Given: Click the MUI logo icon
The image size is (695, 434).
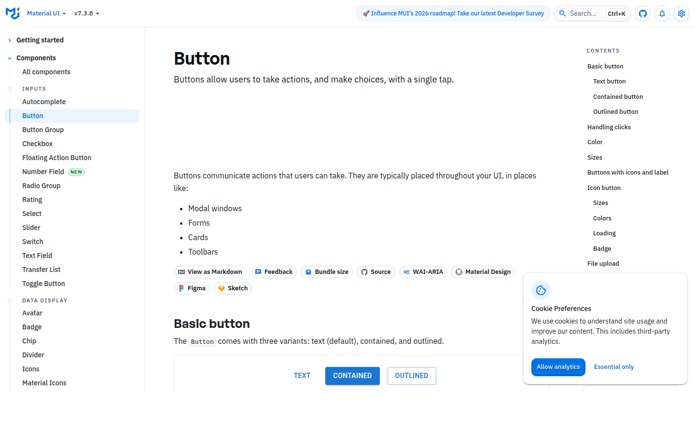Looking at the screenshot, I should pos(13,14).
